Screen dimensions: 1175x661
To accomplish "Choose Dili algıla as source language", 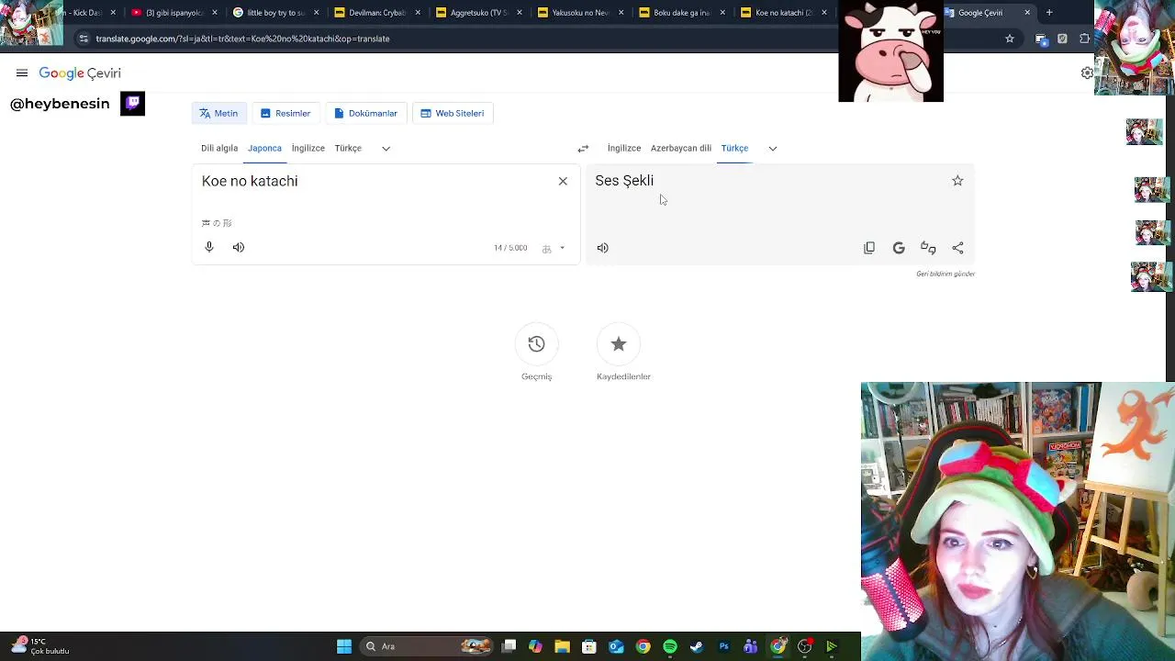I will pyautogui.click(x=219, y=148).
